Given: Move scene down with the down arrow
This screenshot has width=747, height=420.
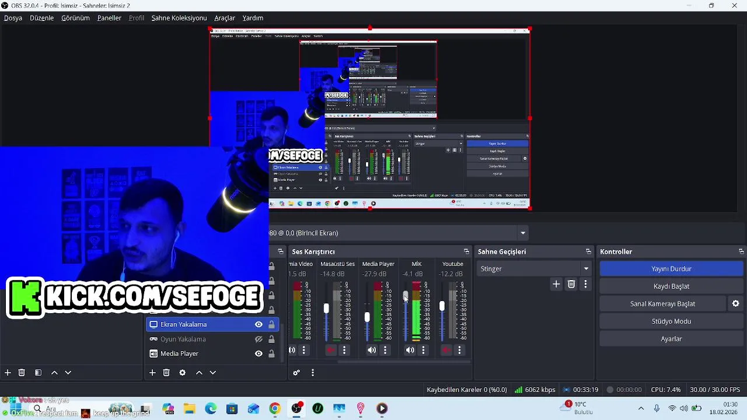Looking at the screenshot, I should tap(68, 373).
